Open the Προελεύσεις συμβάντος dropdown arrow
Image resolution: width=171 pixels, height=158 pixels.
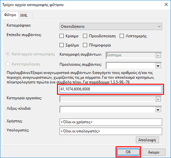tap(158, 66)
